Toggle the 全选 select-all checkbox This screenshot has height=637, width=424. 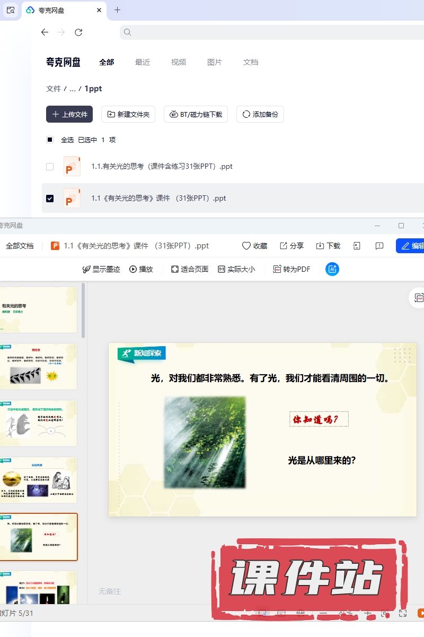point(50,140)
